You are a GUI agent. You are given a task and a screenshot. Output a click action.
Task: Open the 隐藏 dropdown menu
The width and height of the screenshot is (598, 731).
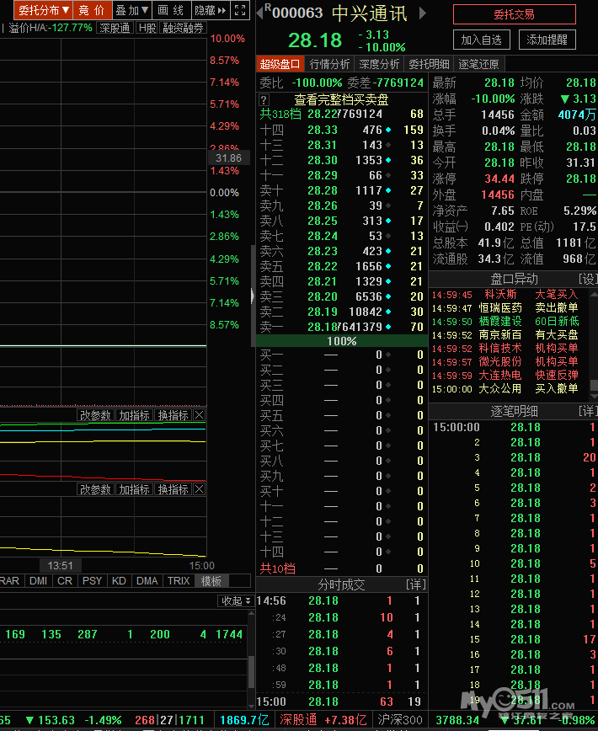[x=205, y=10]
